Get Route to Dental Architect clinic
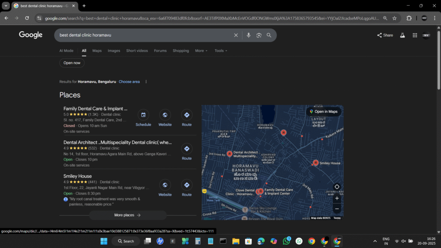The height and width of the screenshot is (248, 441). click(x=186, y=152)
